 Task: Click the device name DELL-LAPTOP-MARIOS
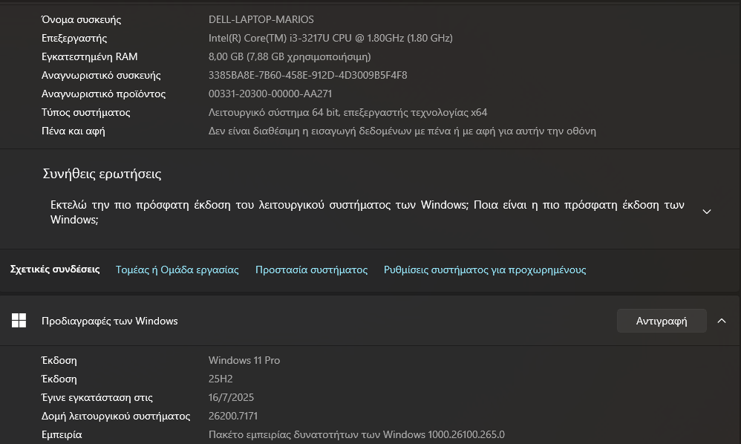[x=261, y=19]
